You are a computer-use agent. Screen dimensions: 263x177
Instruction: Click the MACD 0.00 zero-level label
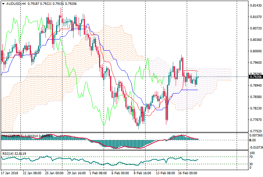click(253, 140)
